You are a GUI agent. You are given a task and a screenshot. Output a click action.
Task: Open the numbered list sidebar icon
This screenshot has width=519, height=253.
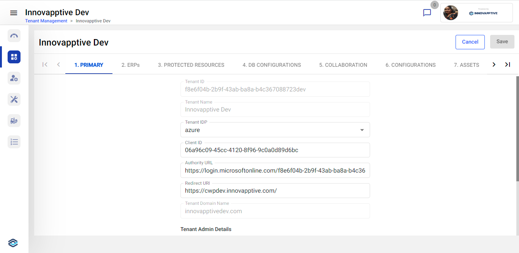pos(14,142)
